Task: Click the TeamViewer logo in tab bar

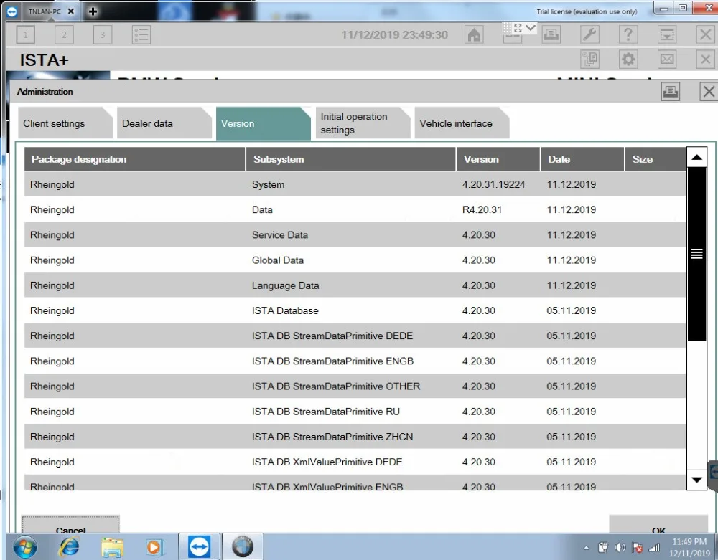Action: 12,11
